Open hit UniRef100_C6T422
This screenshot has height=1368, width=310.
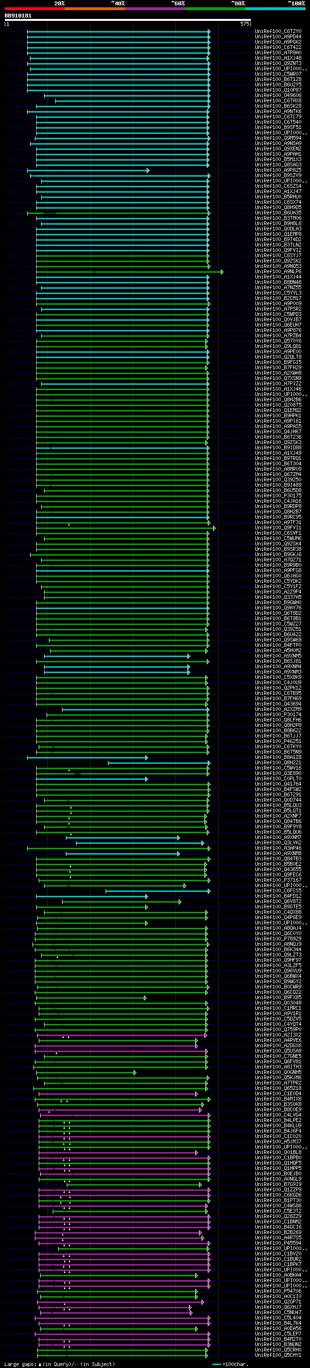[x=278, y=47]
